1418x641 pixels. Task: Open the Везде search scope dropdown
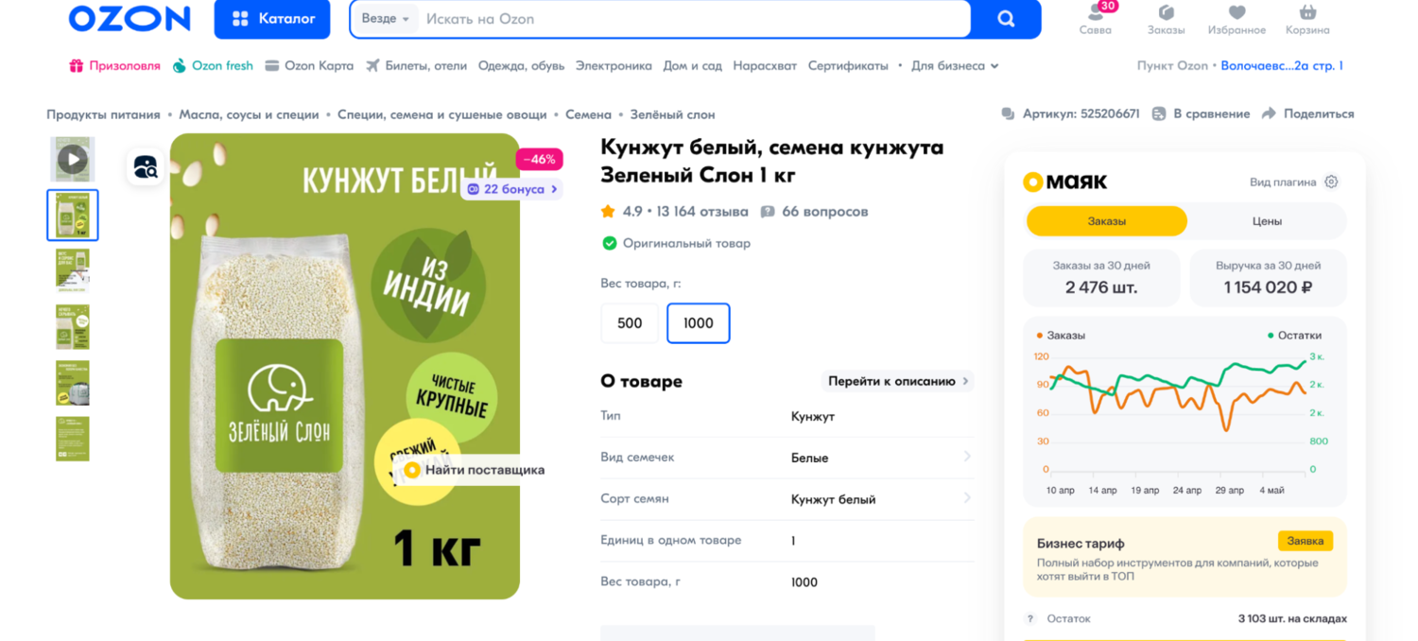[x=386, y=19]
